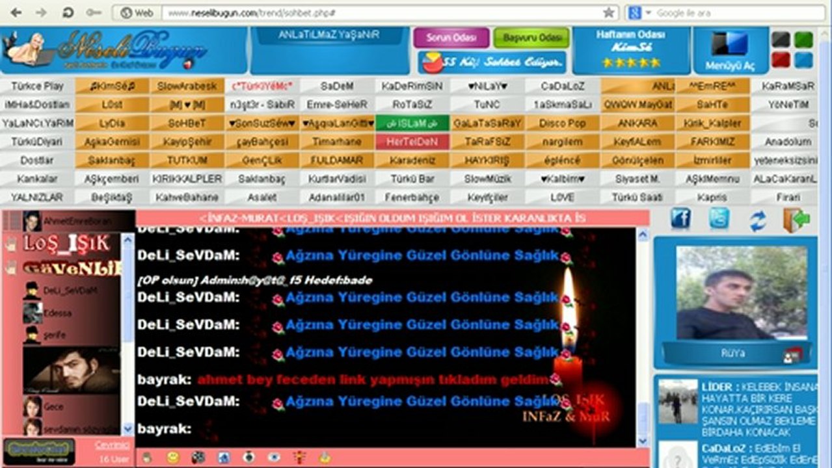The height and width of the screenshot is (468, 832).
Task: Click the user list down arrow
Action: (x=127, y=429)
